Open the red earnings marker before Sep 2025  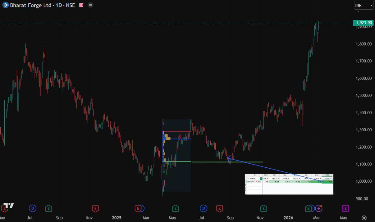(x=220, y=208)
